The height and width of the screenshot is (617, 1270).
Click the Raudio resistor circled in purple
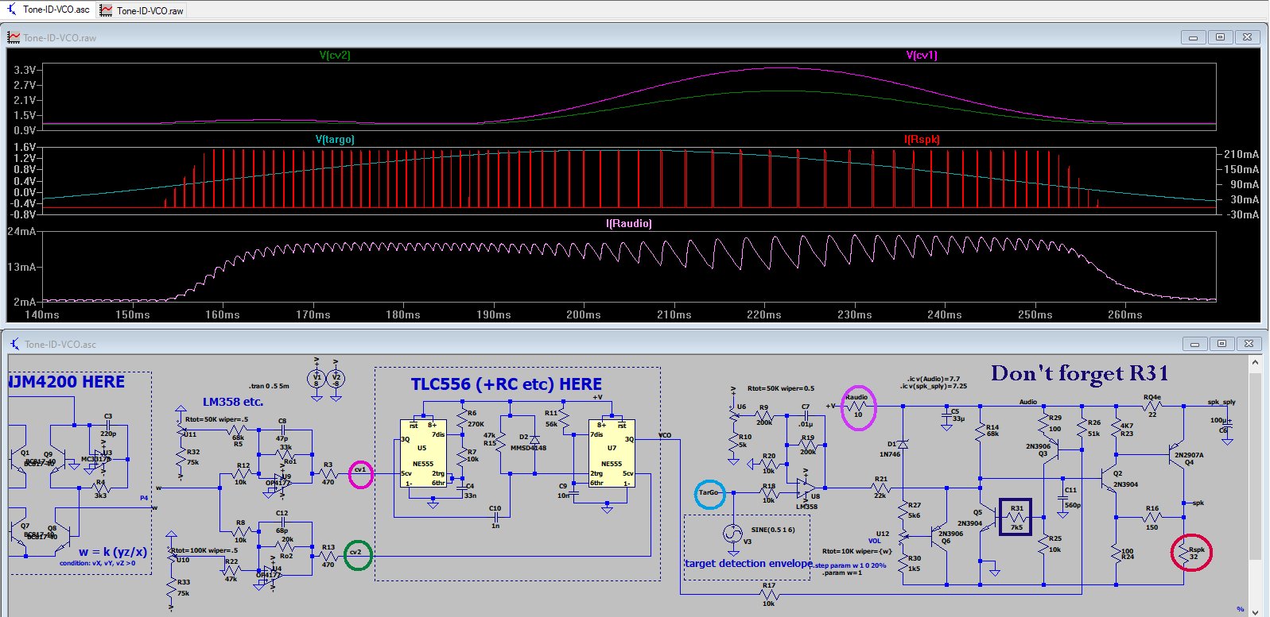tap(857, 407)
